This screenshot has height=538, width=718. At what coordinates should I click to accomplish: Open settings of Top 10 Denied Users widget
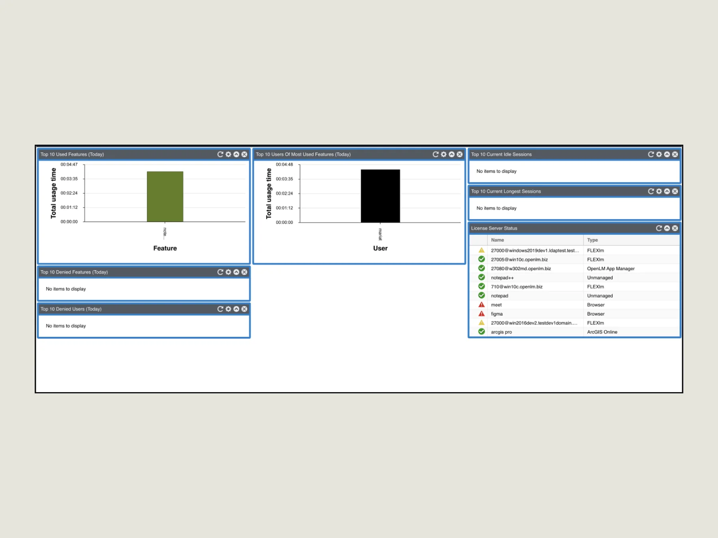click(228, 309)
